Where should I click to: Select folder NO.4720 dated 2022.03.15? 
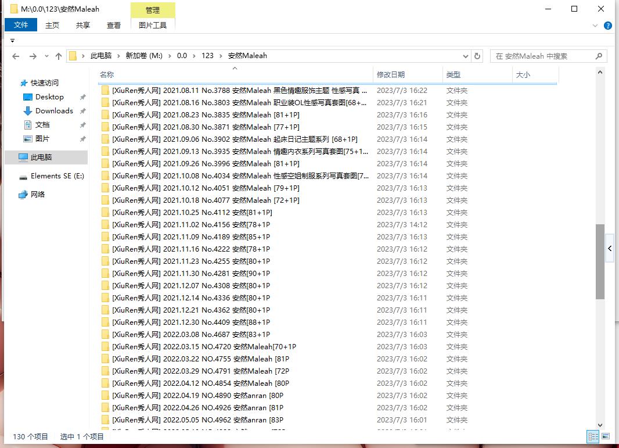click(328, 347)
